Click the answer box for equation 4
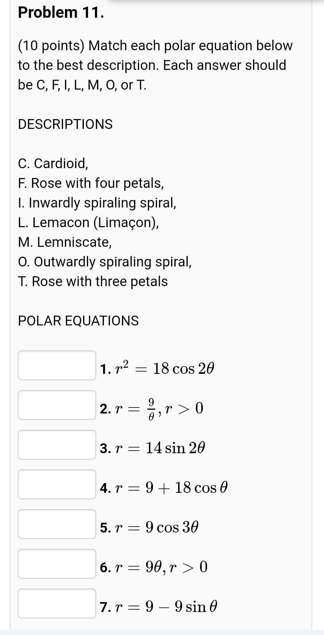324x635 pixels. (57, 485)
